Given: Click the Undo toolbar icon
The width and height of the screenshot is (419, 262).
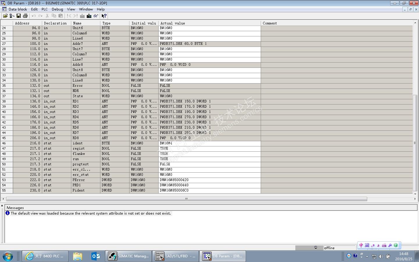Looking at the screenshot, I should 34,16.
